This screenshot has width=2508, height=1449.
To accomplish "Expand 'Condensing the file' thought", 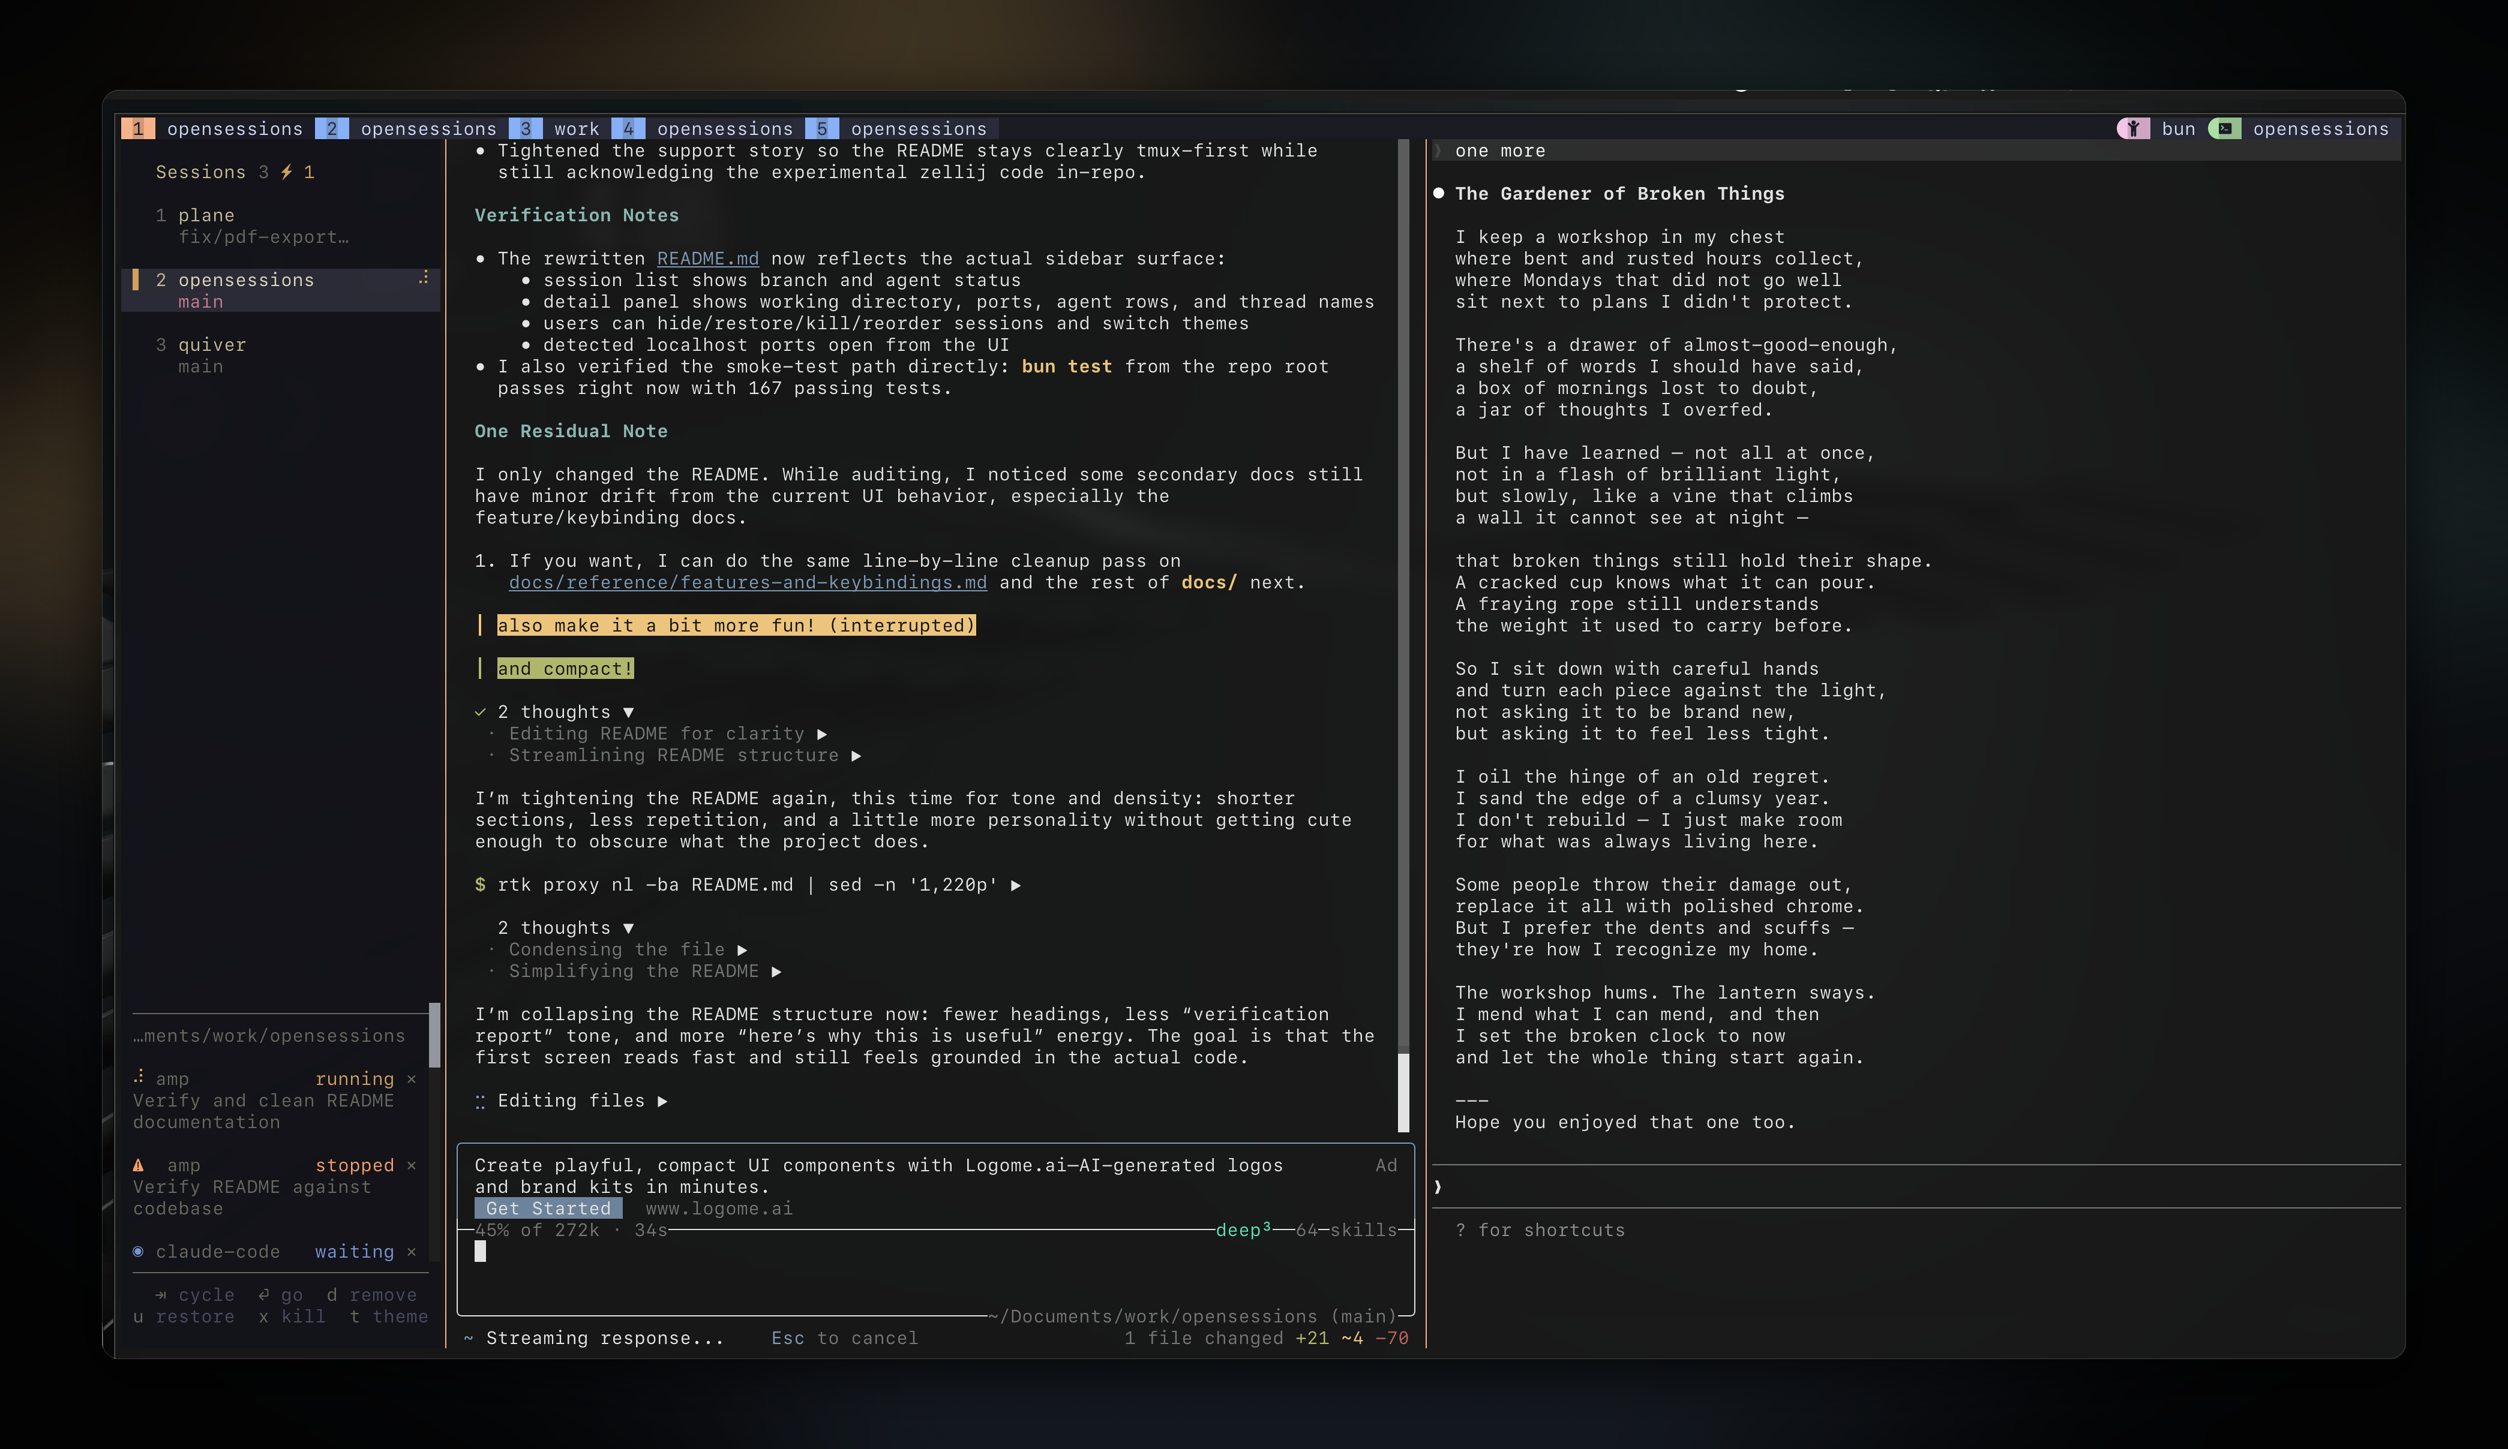I will coord(742,950).
